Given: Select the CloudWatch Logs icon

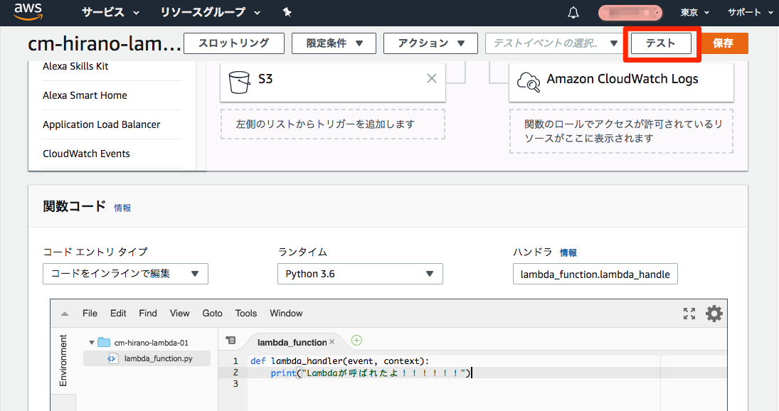Looking at the screenshot, I should [528, 82].
